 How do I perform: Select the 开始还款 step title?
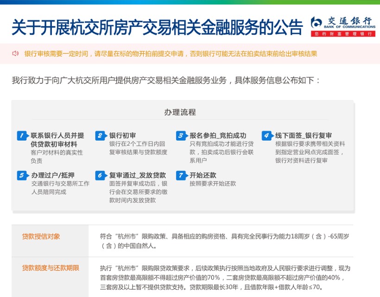(x=203, y=175)
